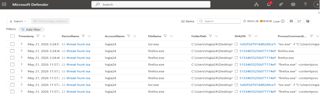Switch to table view icon
This screenshot has height=94, width=322.
click(291, 21)
